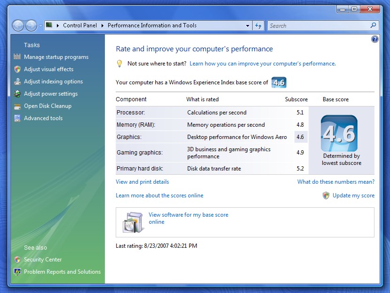Open Adjust indexing options task

click(x=54, y=81)
